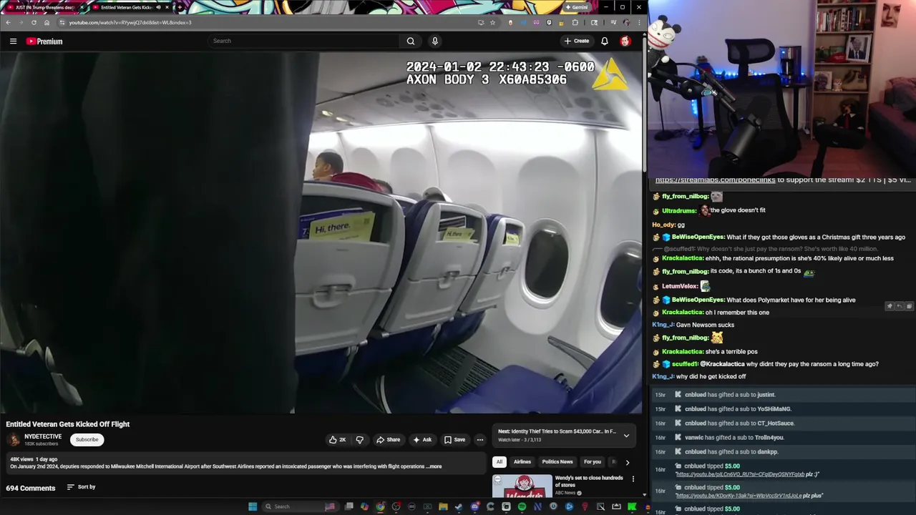This screenshot has width=916, height=515.
Task: Click the browser address bar URL
Action: pos(130,22)
